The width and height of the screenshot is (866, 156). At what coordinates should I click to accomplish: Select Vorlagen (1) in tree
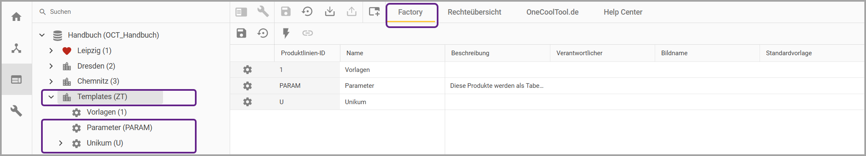pyautogui.click(x=106, y=112)
